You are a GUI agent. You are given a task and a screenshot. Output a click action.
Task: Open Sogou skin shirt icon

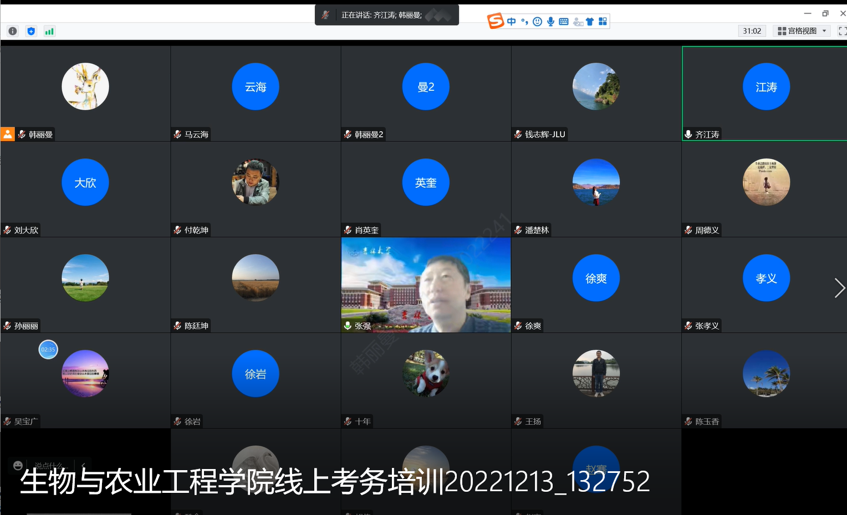pos(590,22)
